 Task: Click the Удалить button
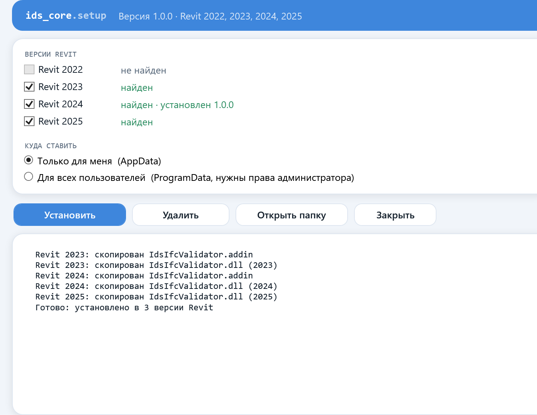(181, 215)
